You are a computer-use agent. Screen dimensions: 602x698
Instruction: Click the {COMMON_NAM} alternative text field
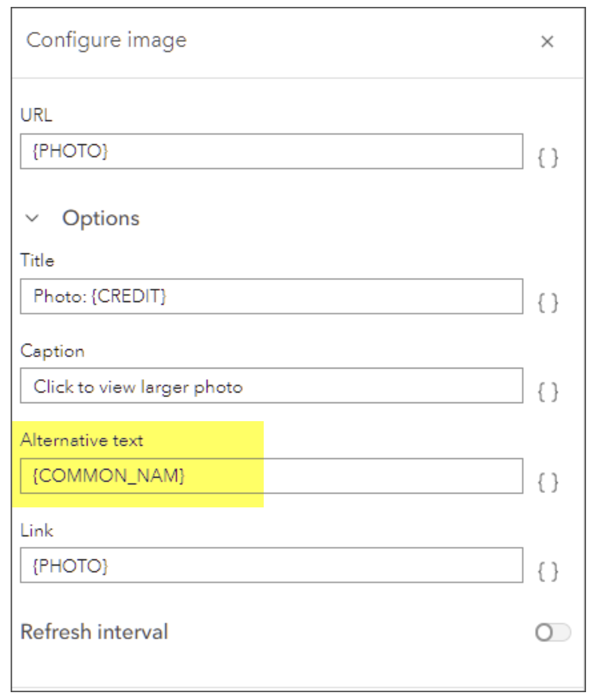click(271, 476)
